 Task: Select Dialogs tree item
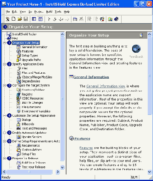[x=26, y=120]
